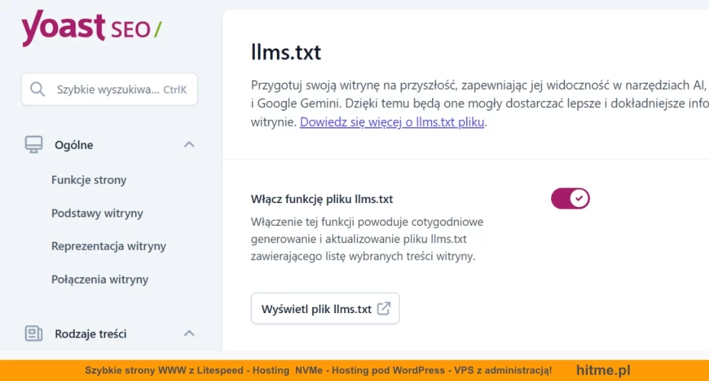Open the Ogólne menu section
This screenshot has width=709, height=381.
pos(73,145)
